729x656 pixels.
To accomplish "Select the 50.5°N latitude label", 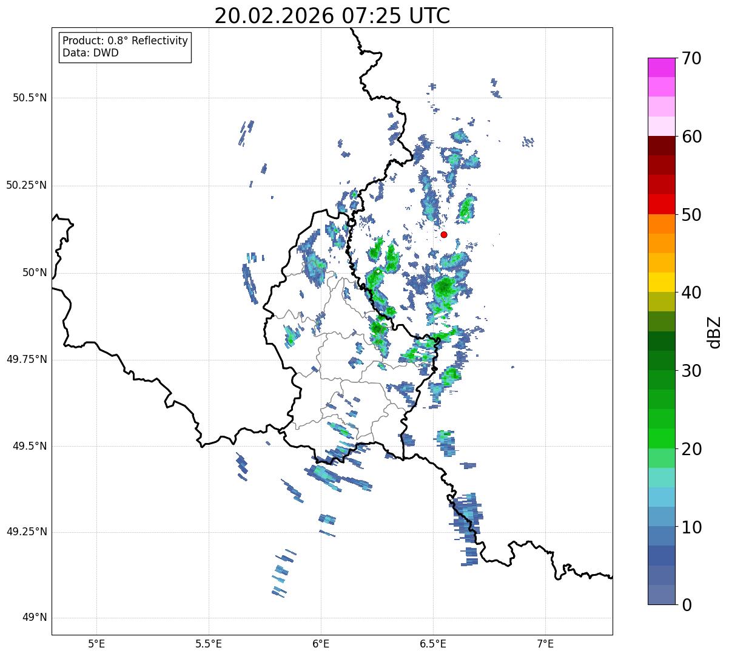I will coord(30,98).
